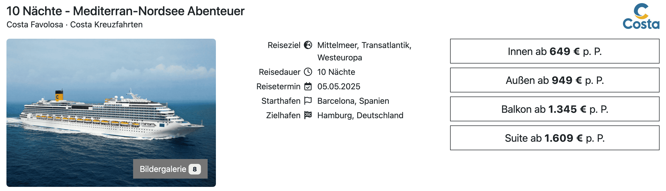
Task: Click the Costa Favolosa · Costa Kreuzfahrten subtitle
Action: [75, 25]
